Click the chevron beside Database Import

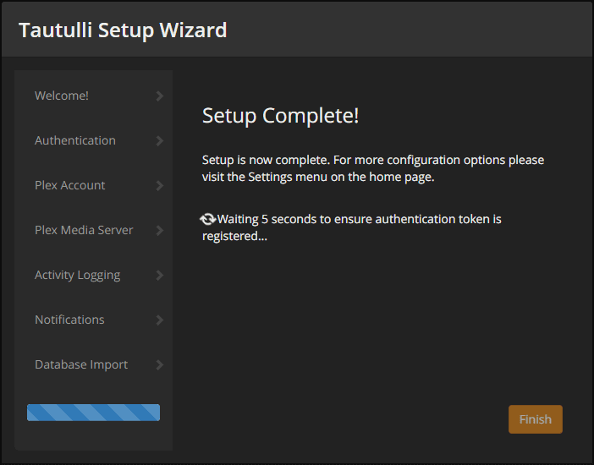[x=160, y=365]
